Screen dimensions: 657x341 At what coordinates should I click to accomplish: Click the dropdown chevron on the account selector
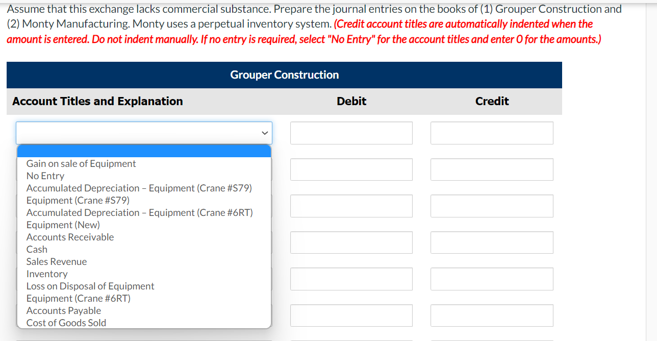pos(265,133)
